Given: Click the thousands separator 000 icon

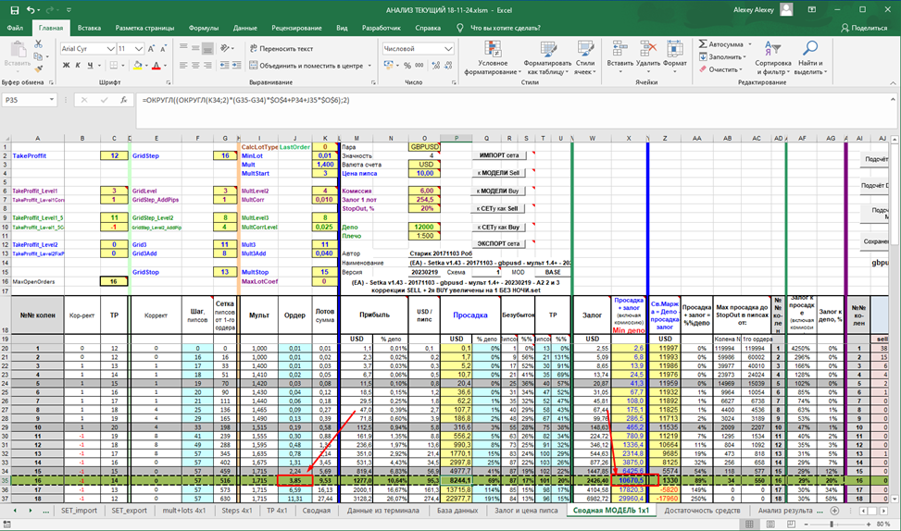Looking at the screenshot, I should 419,66.
